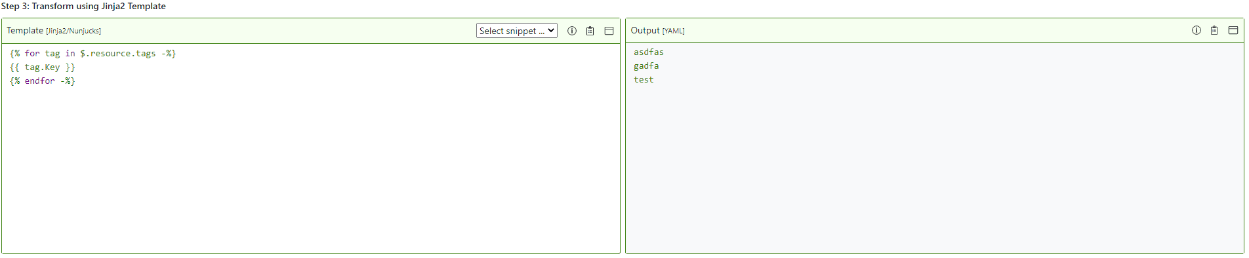Maximize the Output panel with the window icon
The image size is (1249, 258).
(1233, 30)
